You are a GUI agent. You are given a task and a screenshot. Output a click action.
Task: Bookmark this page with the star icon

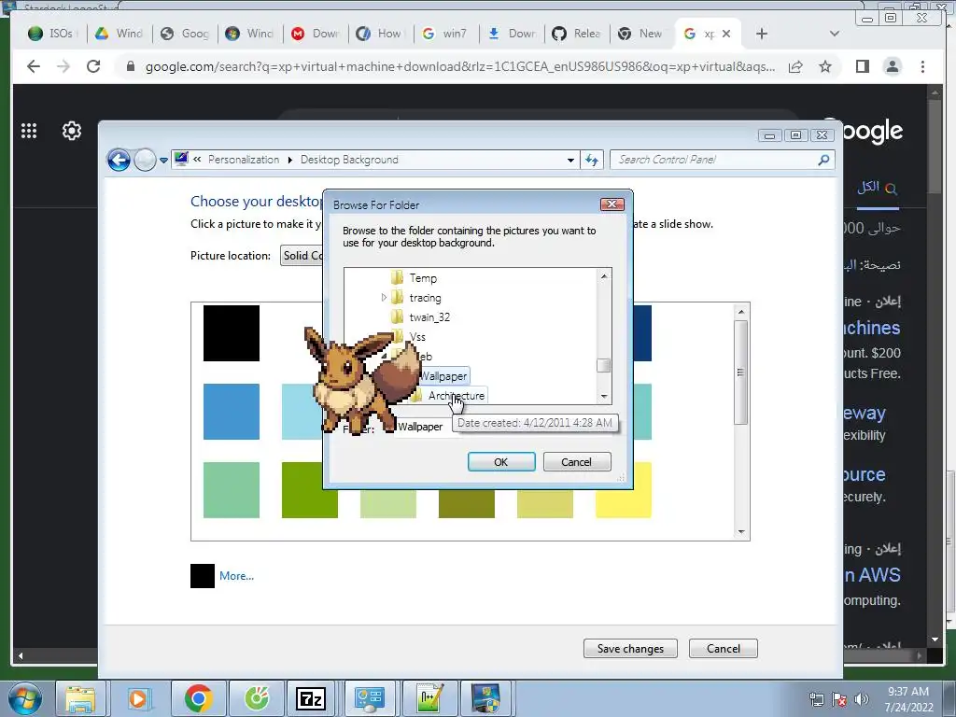tap(825, 66)
